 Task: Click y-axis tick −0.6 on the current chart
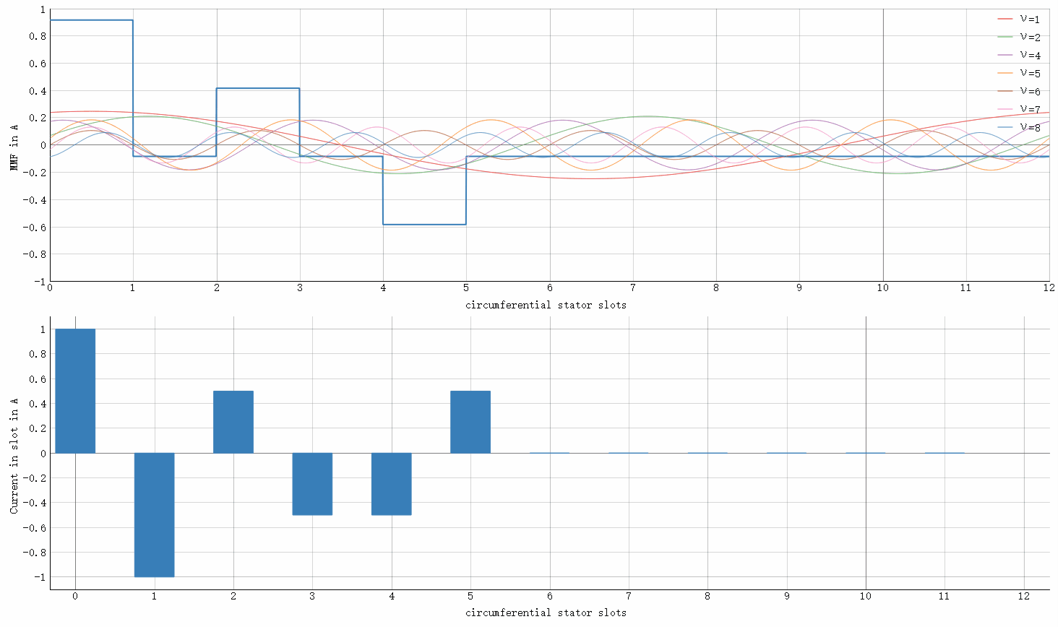[x=35, y=528]
